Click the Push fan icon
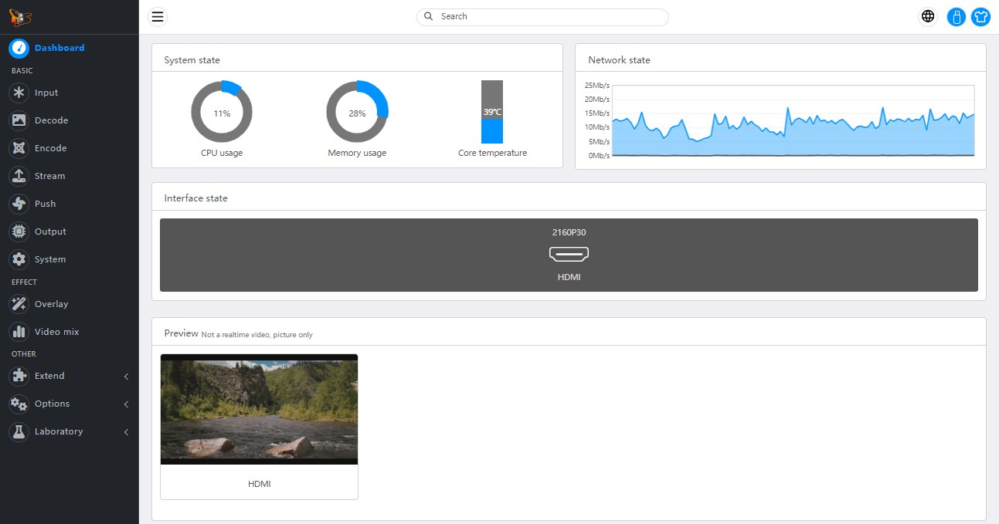The width and height of the screenshot is (999, 524). click(x=19, y=204)
